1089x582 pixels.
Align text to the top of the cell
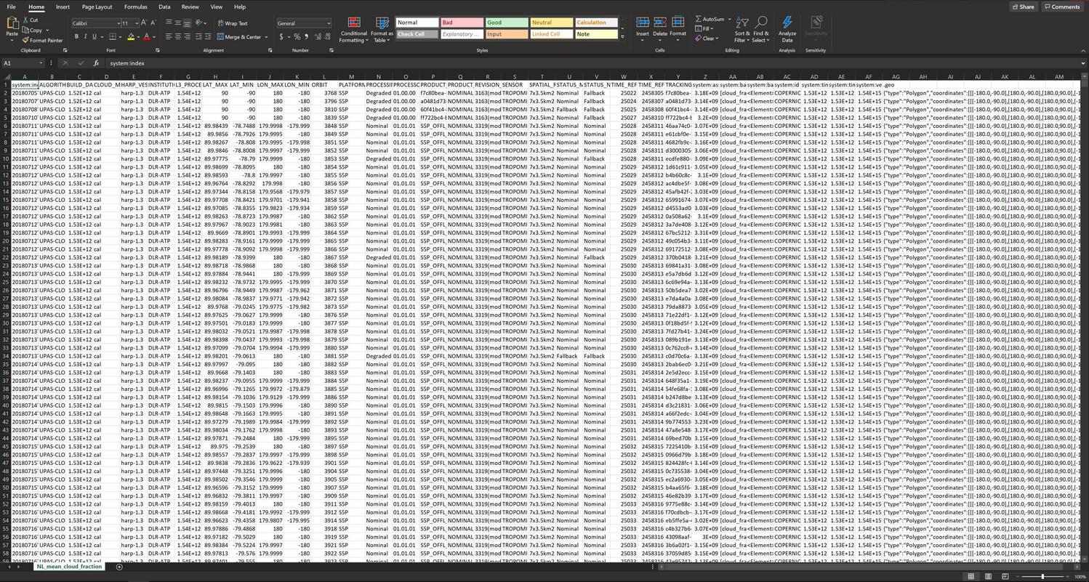[x=169, y=23]
